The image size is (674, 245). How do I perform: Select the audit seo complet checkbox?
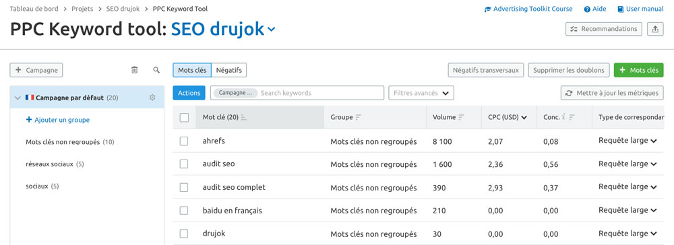[184, 187]
